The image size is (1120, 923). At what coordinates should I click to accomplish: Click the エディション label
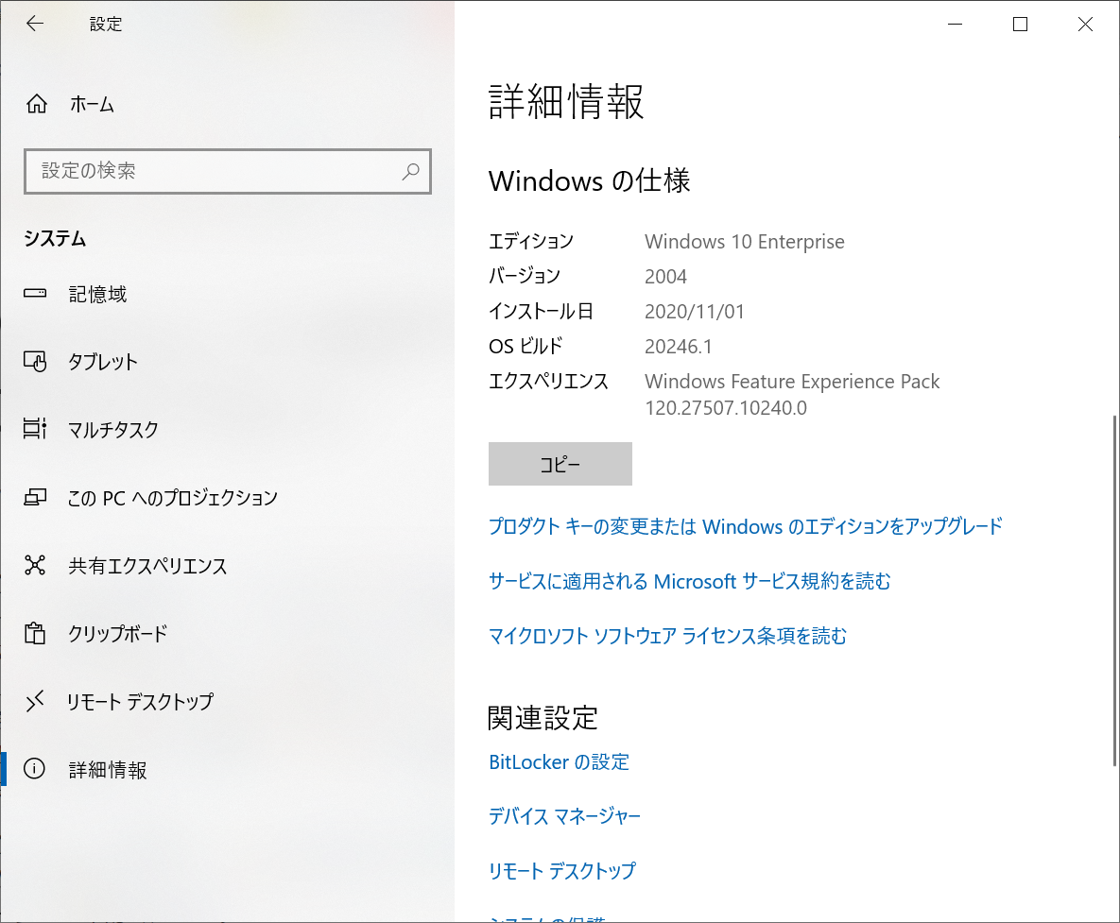pos(531,241)
